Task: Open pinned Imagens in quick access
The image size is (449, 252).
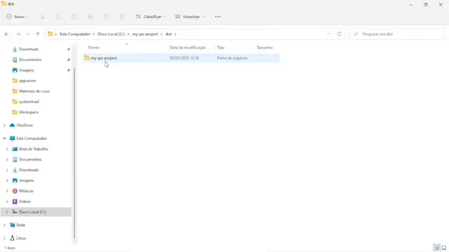Action: (x=27, y=70)
